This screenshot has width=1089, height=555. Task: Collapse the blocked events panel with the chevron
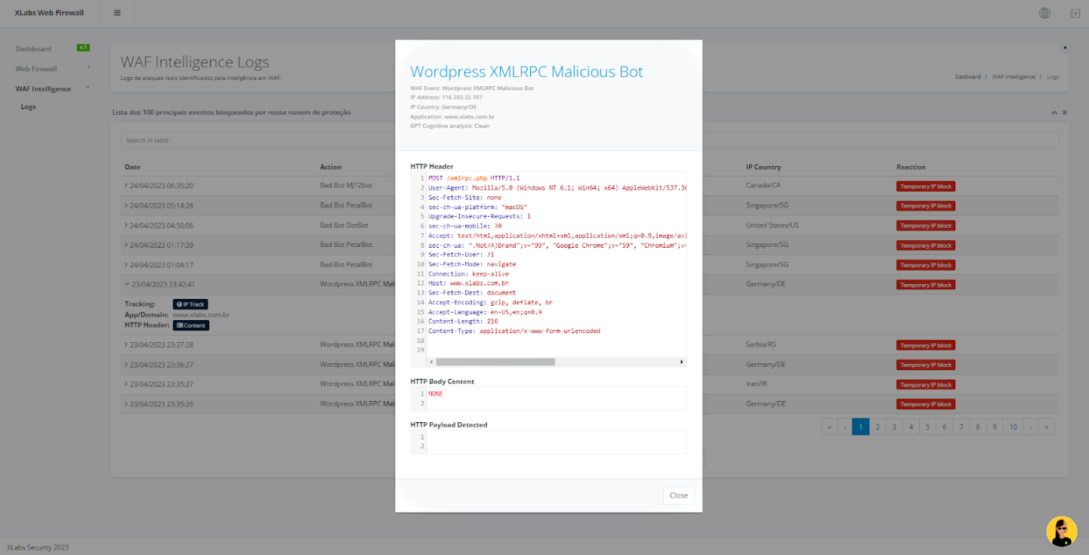[x=1054, y=112]
